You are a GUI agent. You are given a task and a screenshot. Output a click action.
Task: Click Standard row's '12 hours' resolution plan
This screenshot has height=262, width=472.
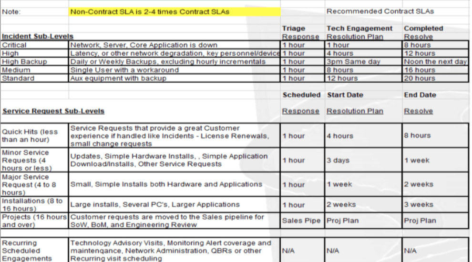click(363, 78)
